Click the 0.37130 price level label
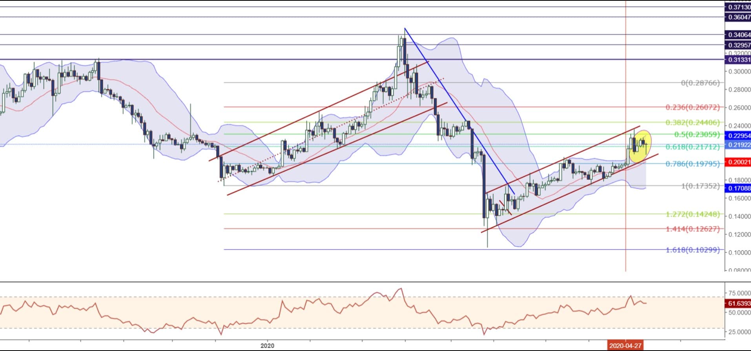Viewport: 751px width, 351px height. tap(738, 7)
